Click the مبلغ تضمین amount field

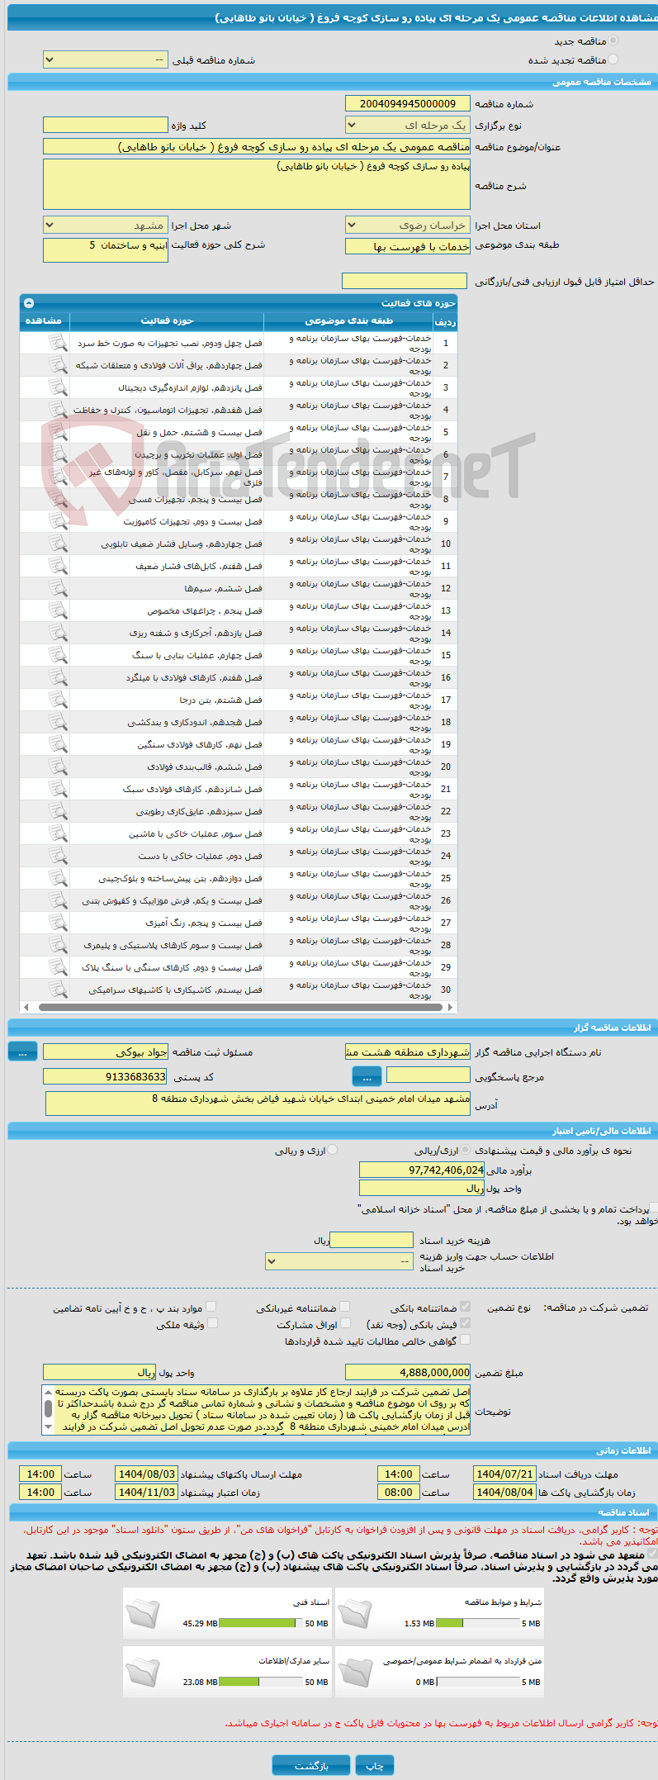[x=408, y=1372]
